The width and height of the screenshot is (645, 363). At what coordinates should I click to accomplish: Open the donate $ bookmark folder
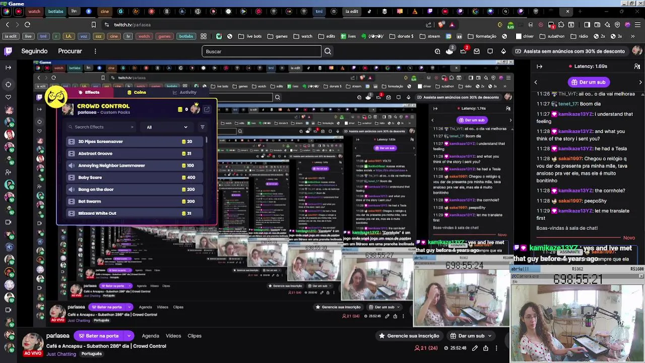point(402,36)
